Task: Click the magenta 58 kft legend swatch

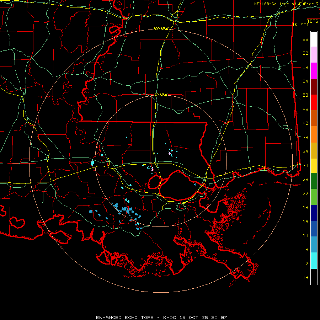Action: [x=314, y=71]
